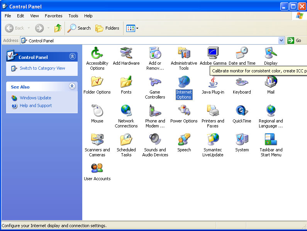This screenshot has width=307, height=231.
Task: Launch Add or Remove Programs
Action: [155, 59]
